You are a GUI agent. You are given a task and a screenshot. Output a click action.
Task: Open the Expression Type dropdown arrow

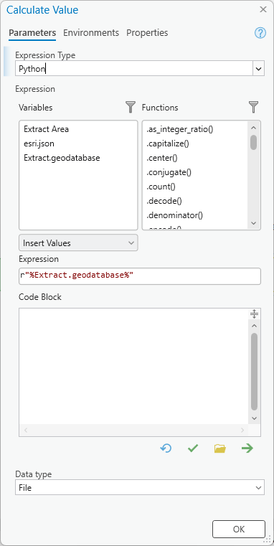[x=258, y=69]
